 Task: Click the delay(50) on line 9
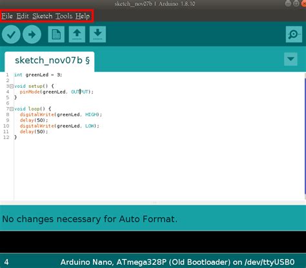[34, 120]
